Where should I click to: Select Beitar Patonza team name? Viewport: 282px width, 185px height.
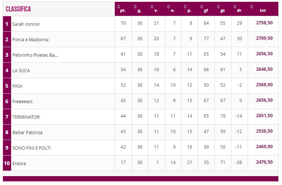tap(27, 132)
